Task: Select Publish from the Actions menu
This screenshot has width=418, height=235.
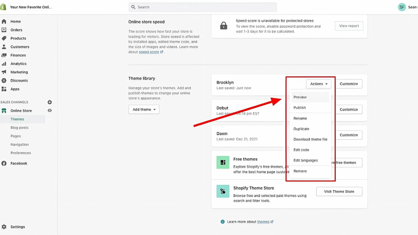Action: (309, 108)
